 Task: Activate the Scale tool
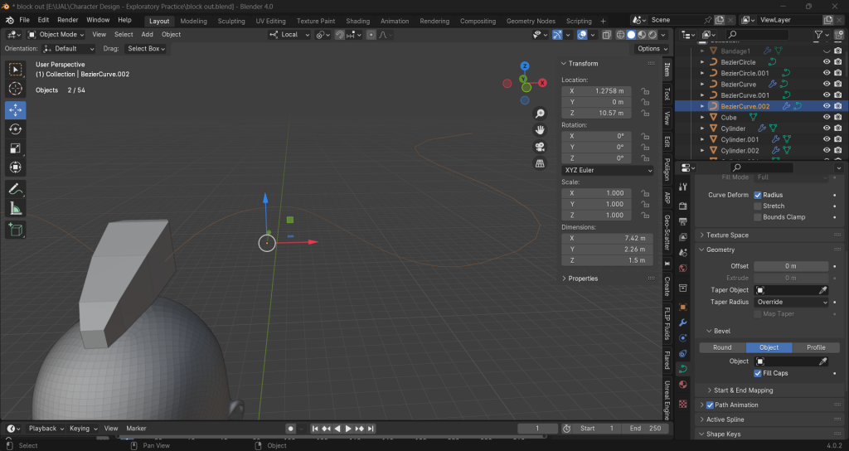pyautogui.click(x=15, y=148)
